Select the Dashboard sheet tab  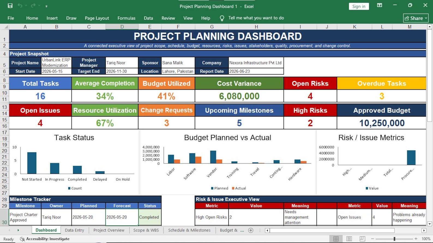tap(46, 230)
